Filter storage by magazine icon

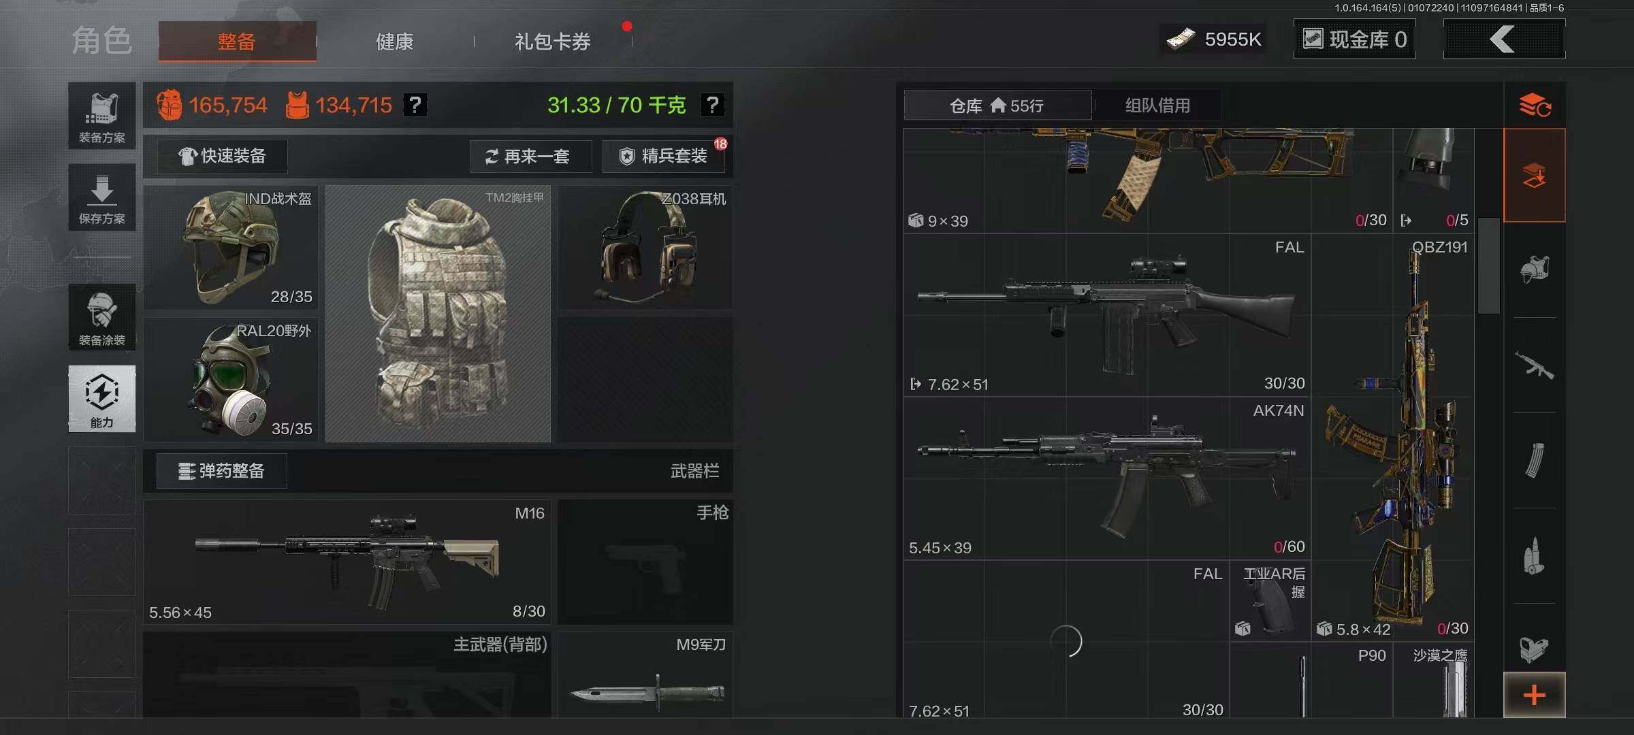click(1534, 461)
